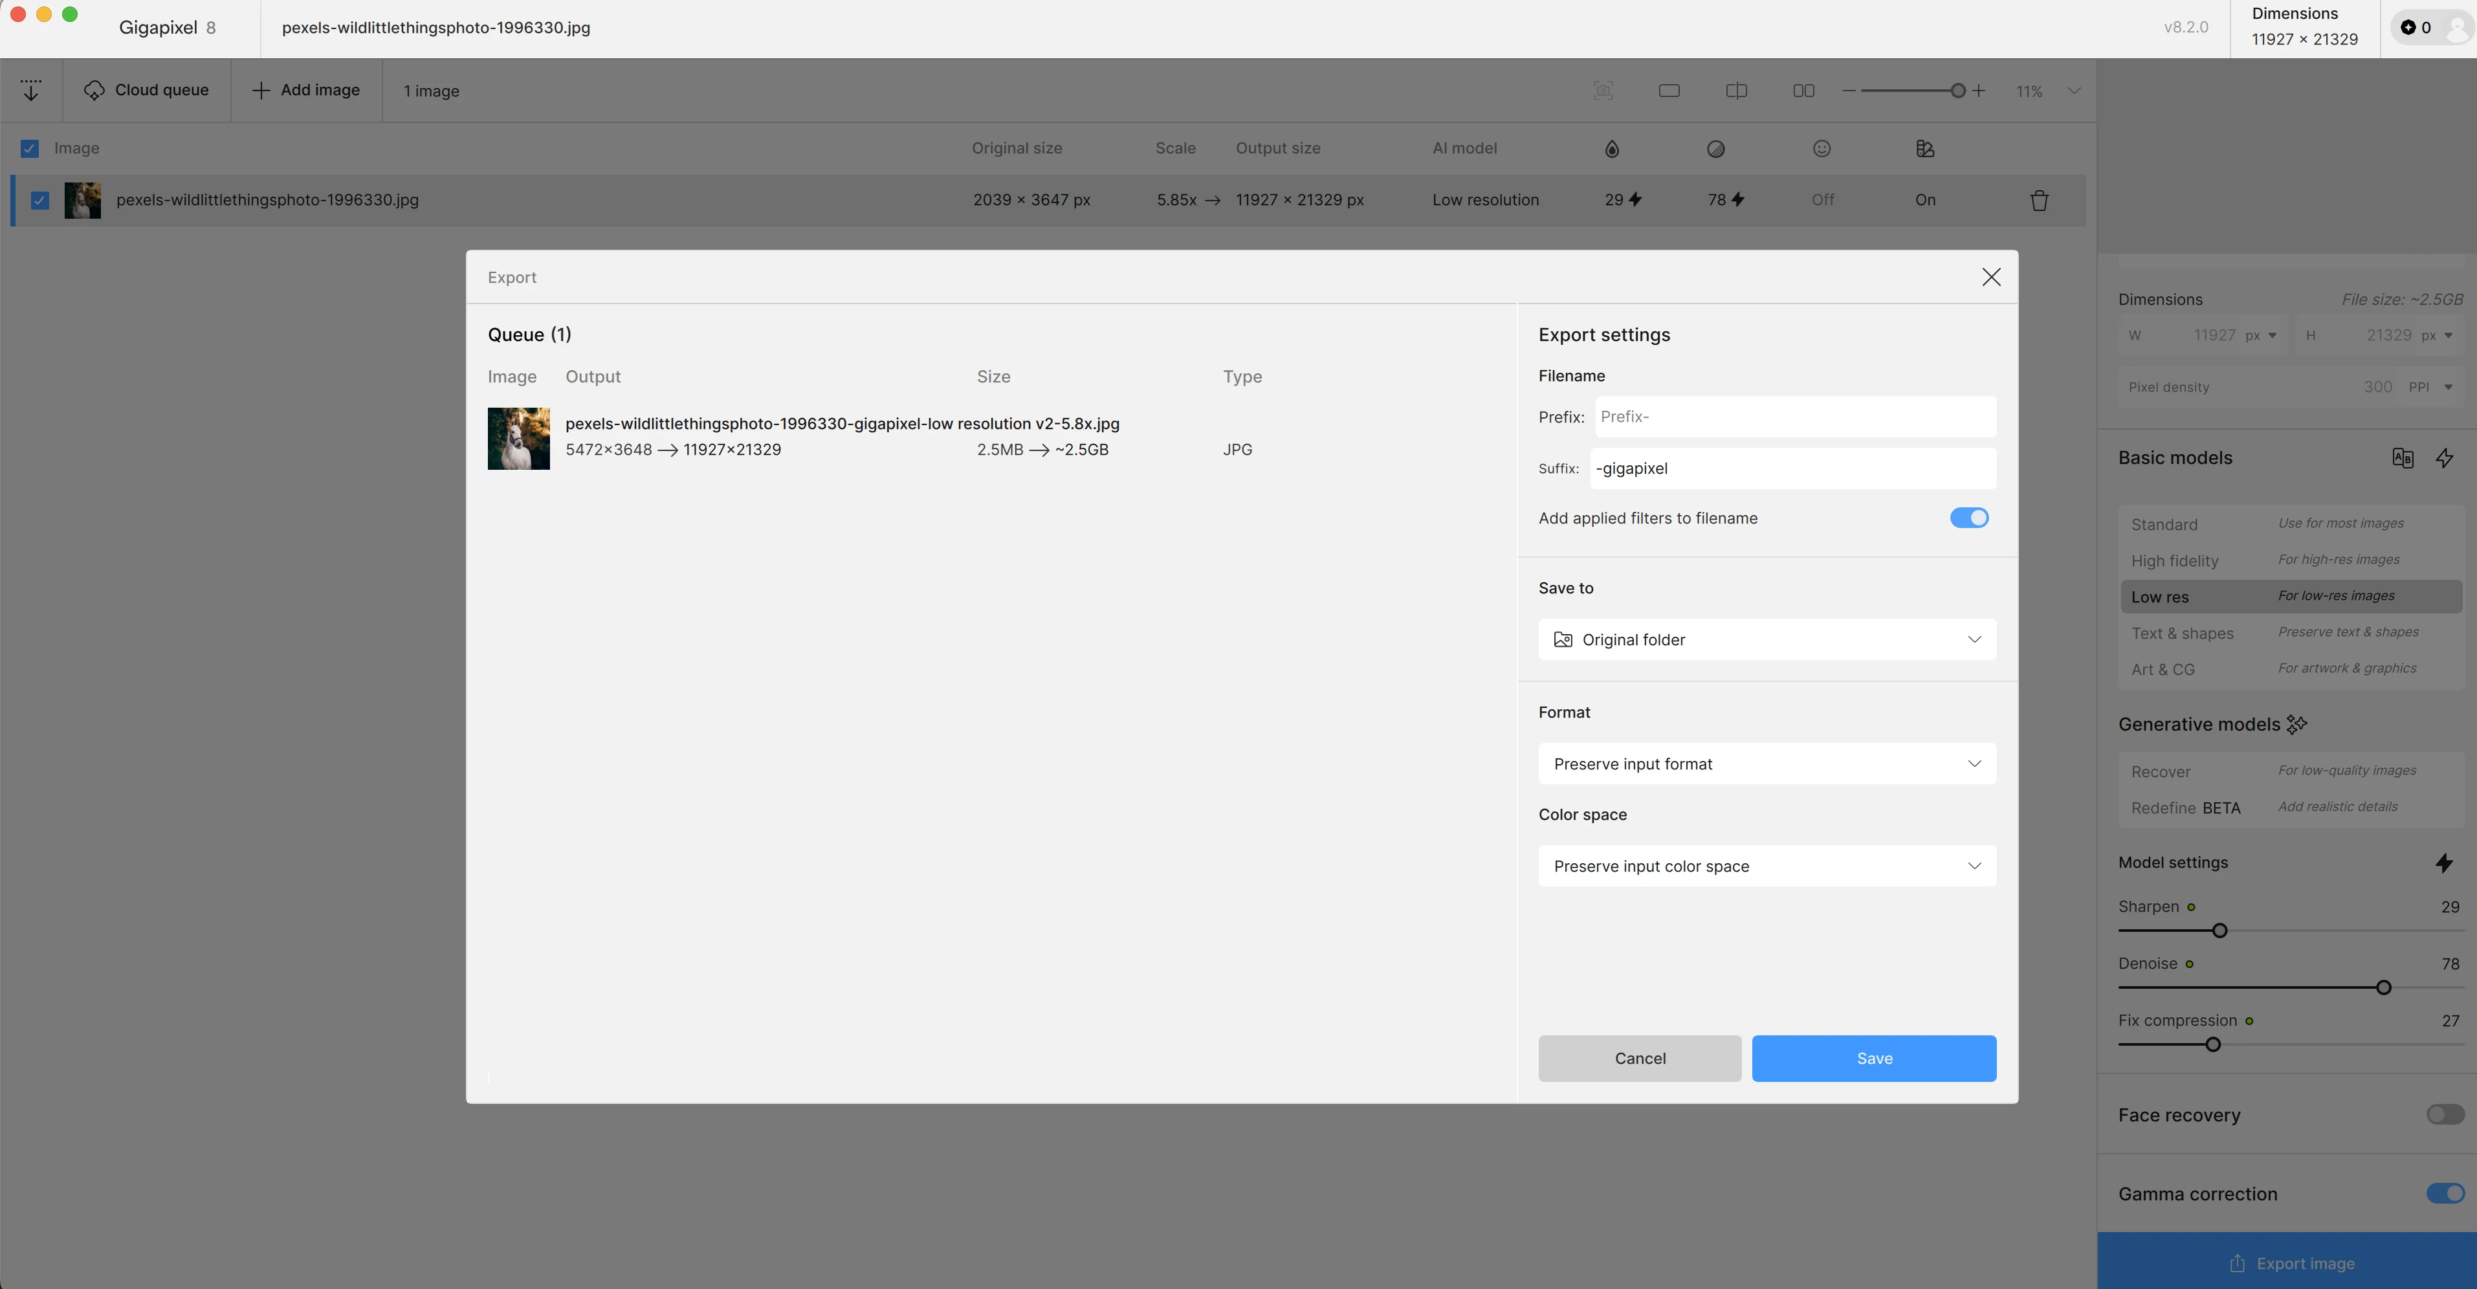Click the auto lightning icon in Model settings
This screenshot has height=1289, width=2477.
2443,863
